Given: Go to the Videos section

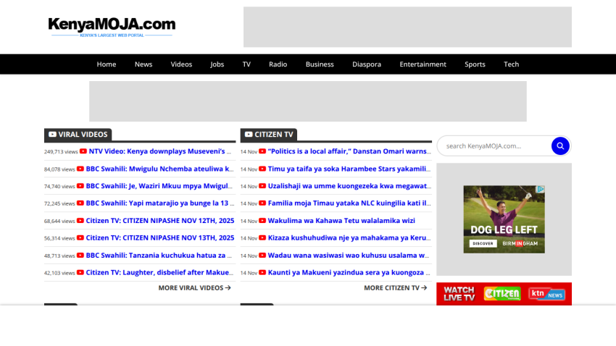Looking at the screenshot, I should pyautogui.click(x=181, y=64).
